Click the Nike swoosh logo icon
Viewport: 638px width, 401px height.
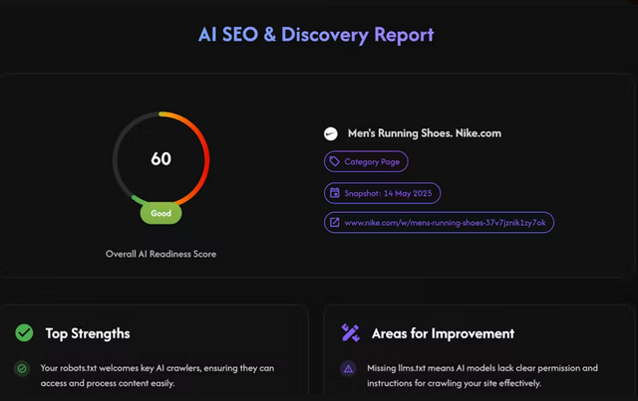tap(331, 133)
